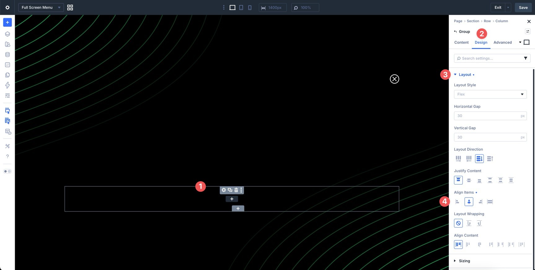The width and height of the screenshot is (535, 270).
Task: Click the panel view toggle icon beside Group
Action: tap(528, 31)
